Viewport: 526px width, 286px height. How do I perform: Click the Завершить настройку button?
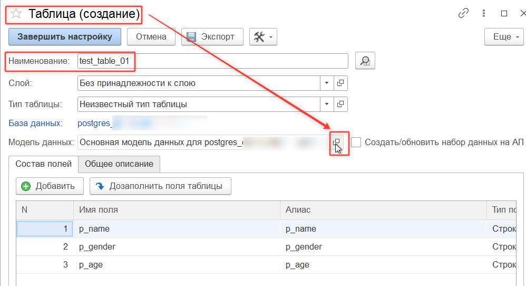[x=65, y=37]
